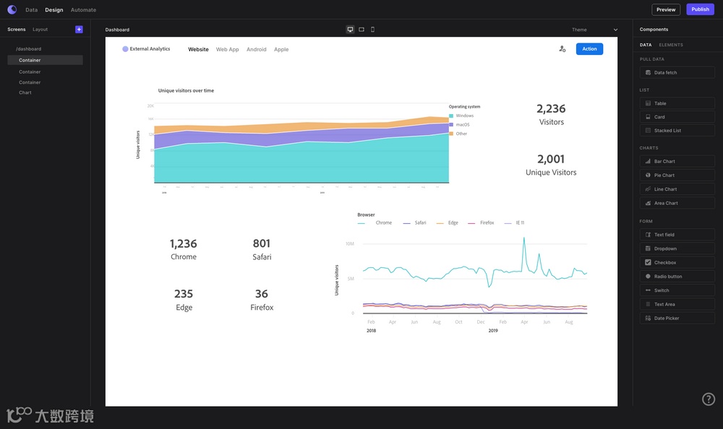The width and height of the screenshot is (723, 429).
Task: Select the Text Area component
Action: click(x=677, y=304)
